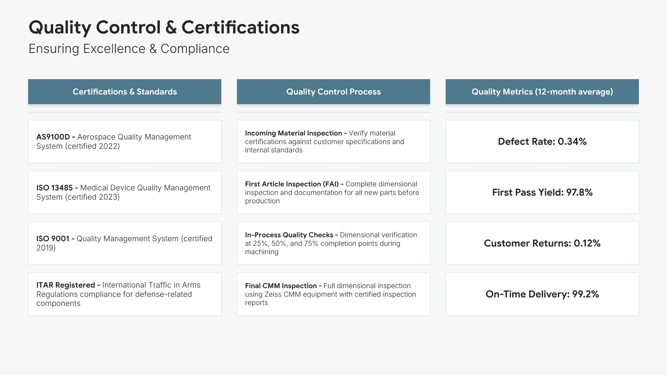Screen dimensions: 667x375
Task: Click the Quality Control Process header
Action: click(333, 92)
